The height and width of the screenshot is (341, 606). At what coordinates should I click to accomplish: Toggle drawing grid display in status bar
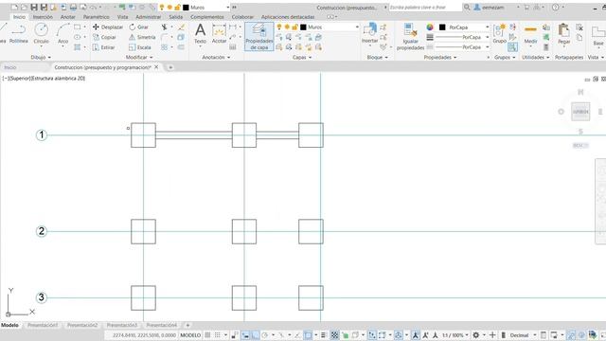pyautogui.click(x=207, y=334)
